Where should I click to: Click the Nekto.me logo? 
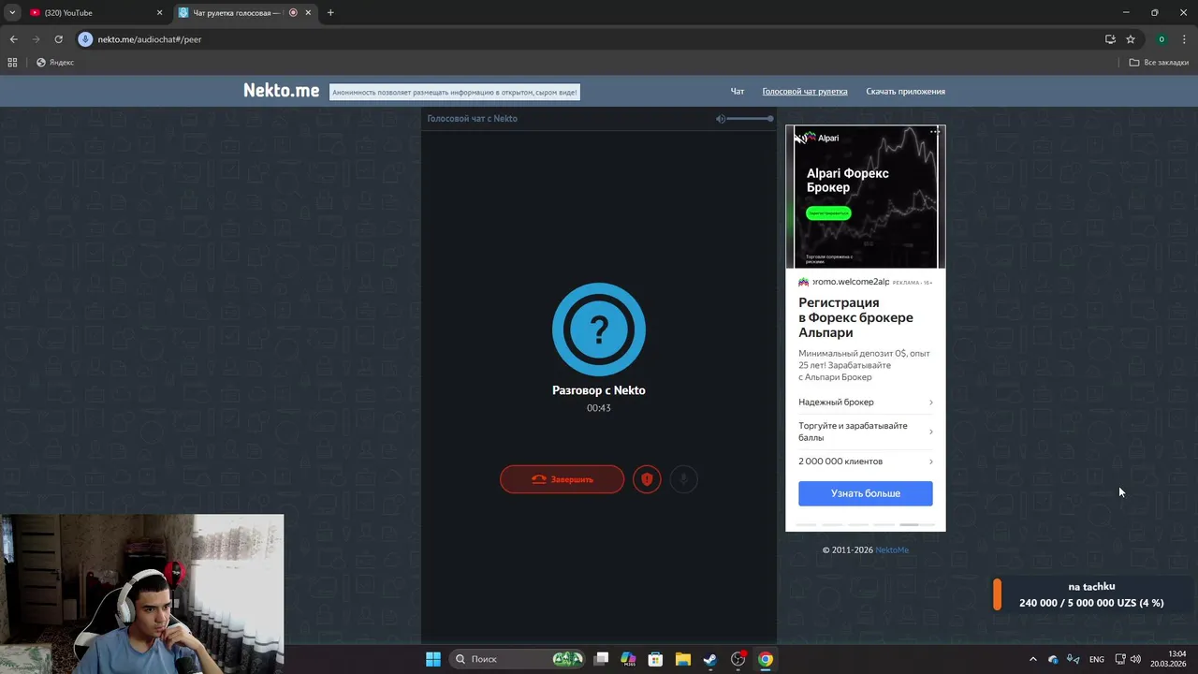(281, 91)
